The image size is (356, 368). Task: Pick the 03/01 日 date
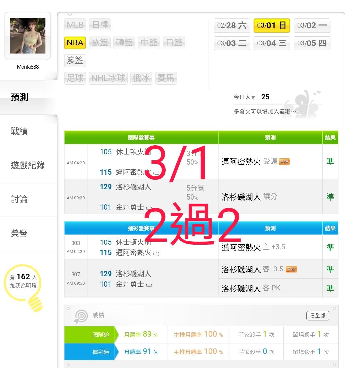272,25
